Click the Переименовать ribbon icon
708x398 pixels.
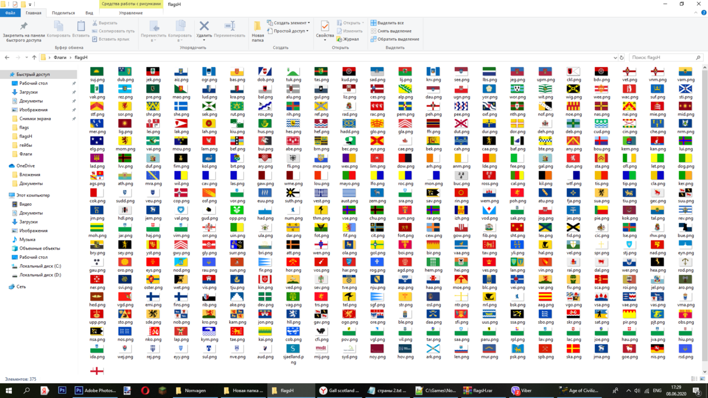pos(230,26)
